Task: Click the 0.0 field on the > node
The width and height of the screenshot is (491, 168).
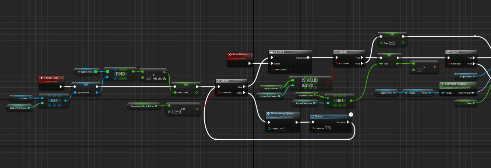Action: point(419,69)
